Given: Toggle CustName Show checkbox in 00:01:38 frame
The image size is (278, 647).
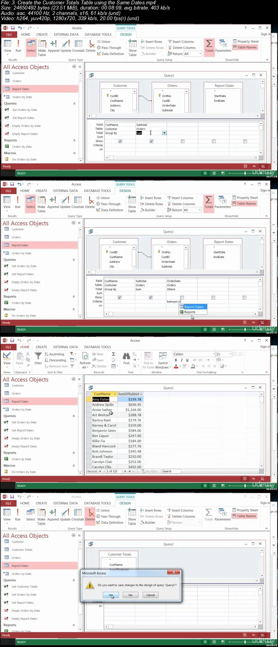Looking at the screenshot, I should (120, 141).
